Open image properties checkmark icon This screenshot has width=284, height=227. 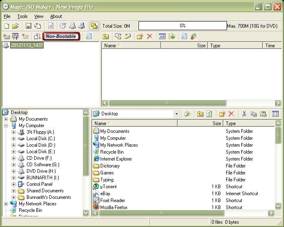coord(51,26)
